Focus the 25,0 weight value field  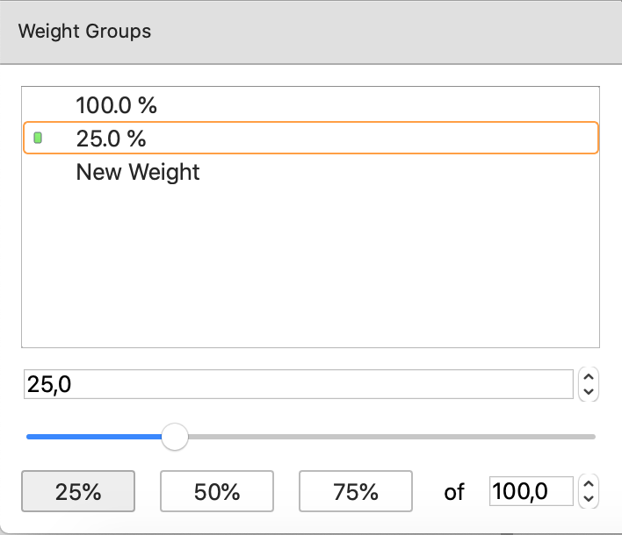(x=297, y=384)
